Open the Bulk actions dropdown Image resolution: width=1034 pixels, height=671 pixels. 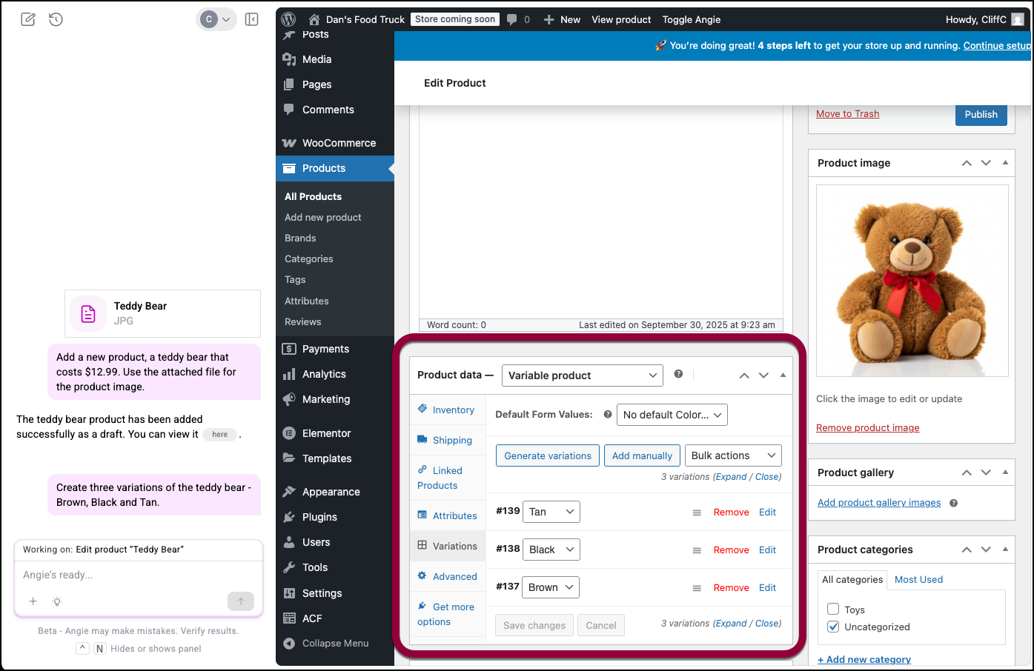pyautogui.click(x=733, y=455)
